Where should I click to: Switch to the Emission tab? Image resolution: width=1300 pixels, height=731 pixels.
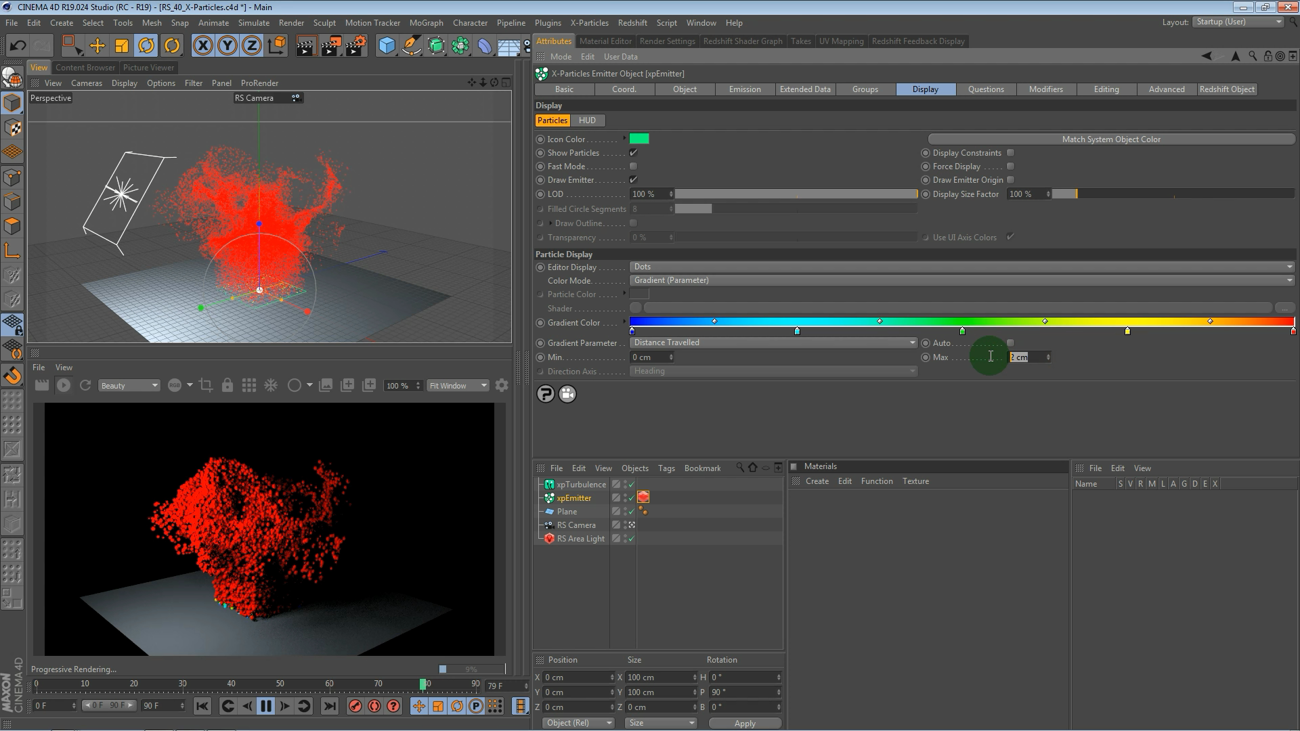745,89
